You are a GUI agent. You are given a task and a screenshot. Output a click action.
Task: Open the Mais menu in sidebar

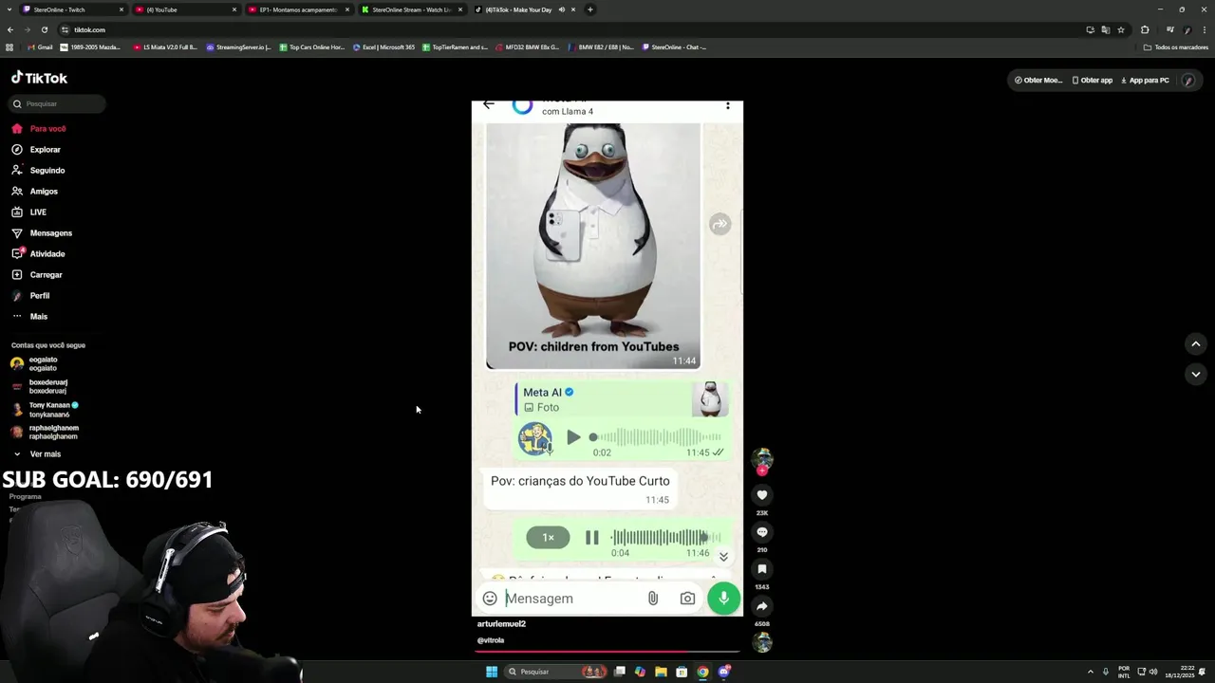[29, 316]
